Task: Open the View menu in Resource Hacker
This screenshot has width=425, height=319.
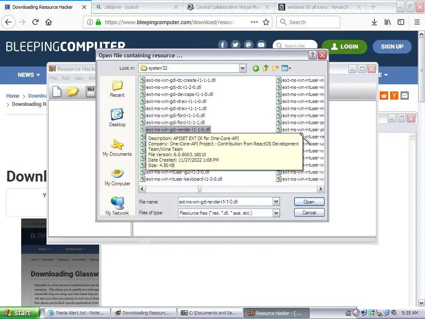Action: coord(79,78)
